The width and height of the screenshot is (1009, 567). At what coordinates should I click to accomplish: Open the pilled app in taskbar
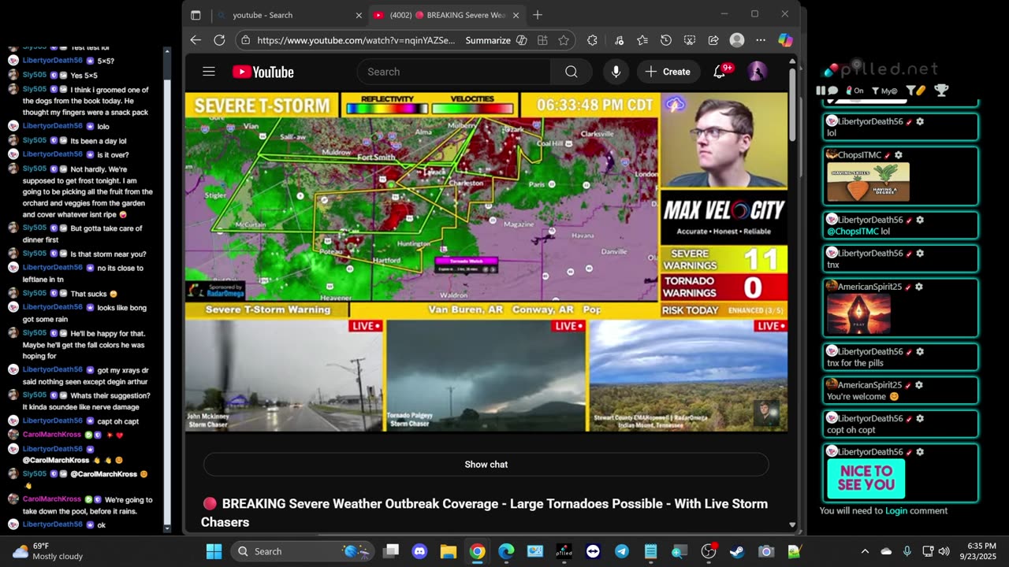coord(564,551)
